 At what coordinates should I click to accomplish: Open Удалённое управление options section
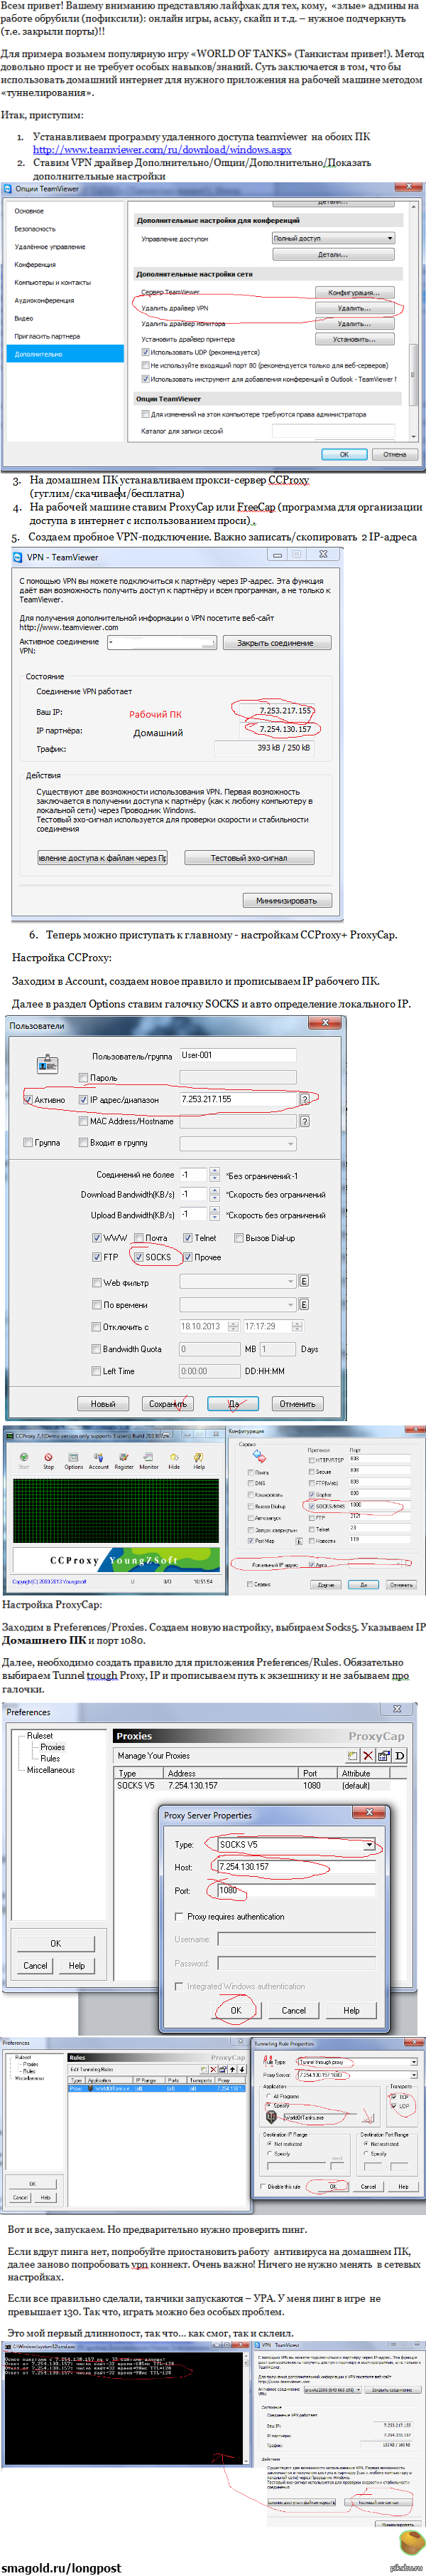50,246
